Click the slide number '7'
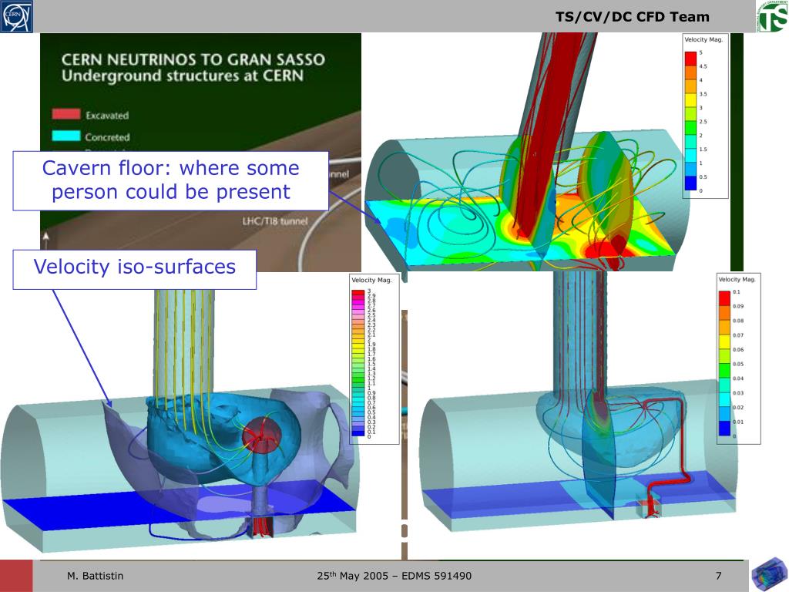 tap(719, 575)
